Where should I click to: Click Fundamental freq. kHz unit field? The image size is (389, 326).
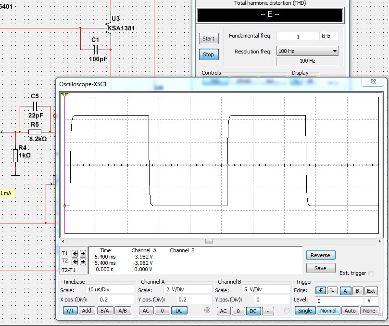[x=329, y=37]
